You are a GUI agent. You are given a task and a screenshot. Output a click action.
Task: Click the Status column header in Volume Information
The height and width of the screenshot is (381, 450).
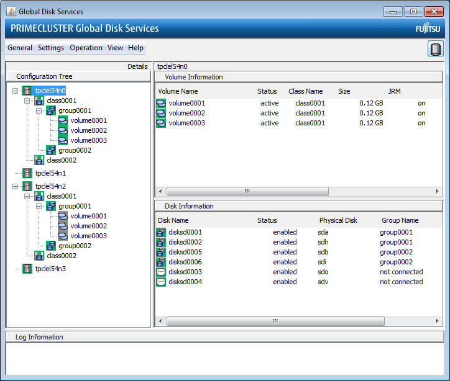click(267, 91)
